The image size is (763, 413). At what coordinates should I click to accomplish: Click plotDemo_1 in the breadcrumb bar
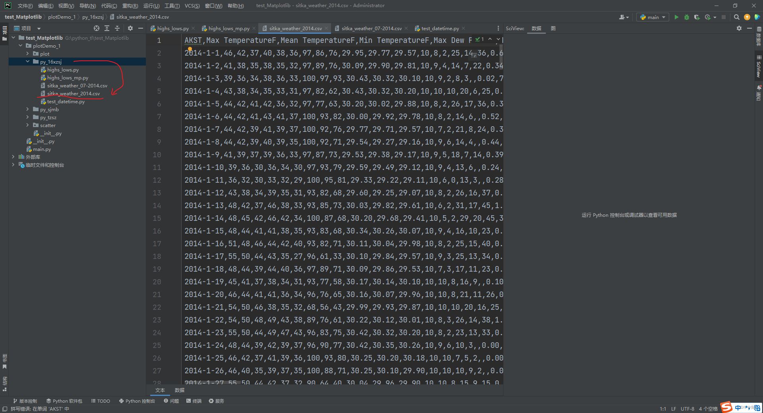click(62, 17)
